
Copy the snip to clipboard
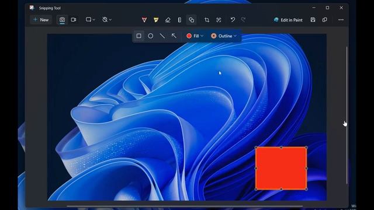pos(325,20)
